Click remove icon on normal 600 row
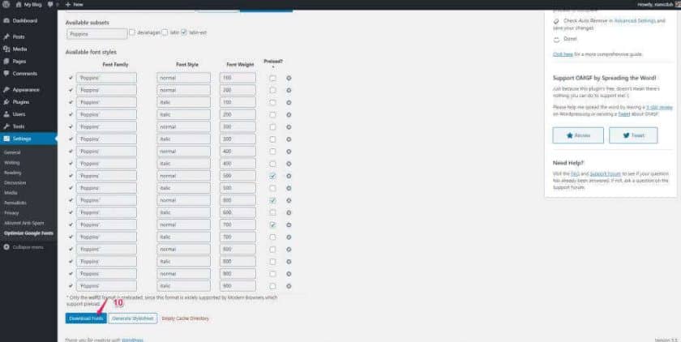 (289, 200)
